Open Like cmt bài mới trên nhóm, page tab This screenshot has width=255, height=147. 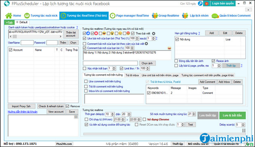(x=160, y=75)
